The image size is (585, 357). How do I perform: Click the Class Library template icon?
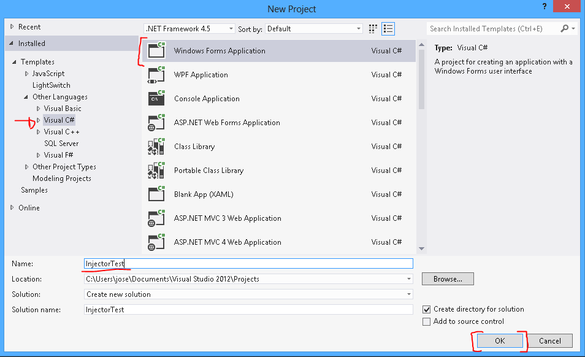157,147
